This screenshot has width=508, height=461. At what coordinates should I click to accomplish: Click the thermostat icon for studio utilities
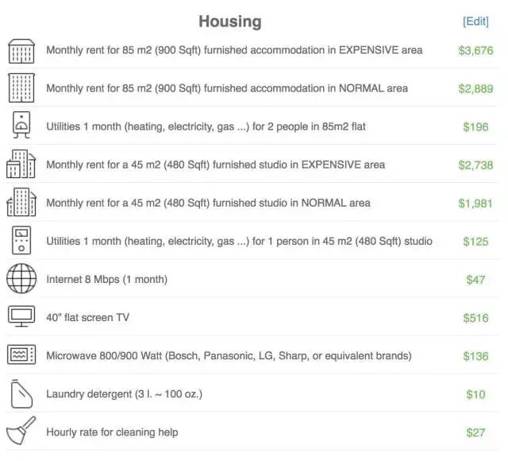coord(21,240)
